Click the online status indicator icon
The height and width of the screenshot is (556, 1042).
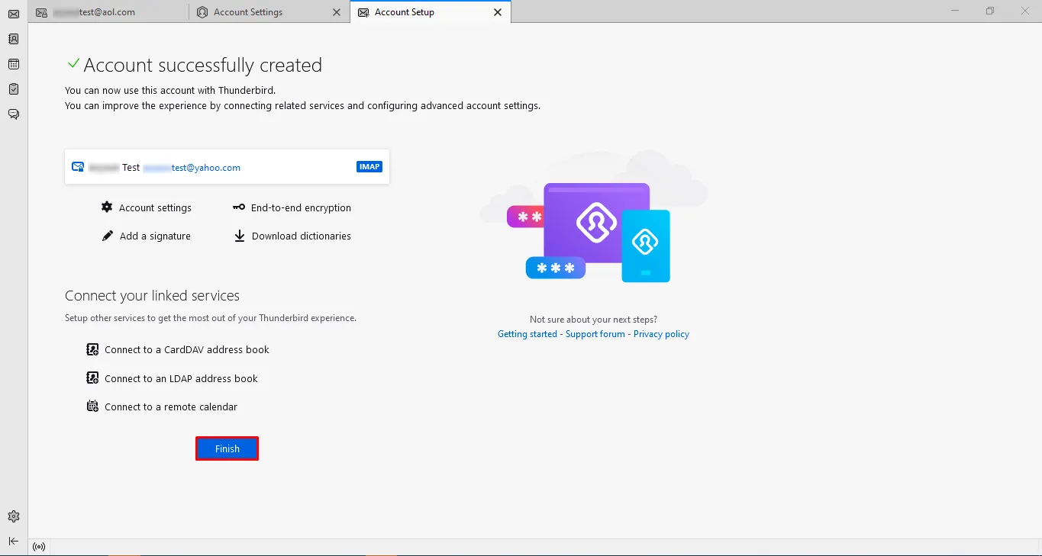click(x=39, y=547)
